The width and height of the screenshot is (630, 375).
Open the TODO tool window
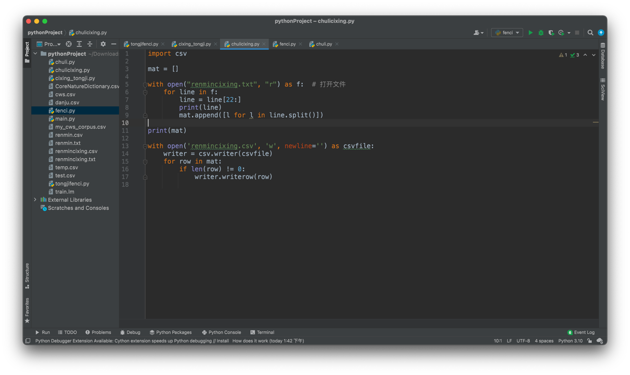pos(68,332)
